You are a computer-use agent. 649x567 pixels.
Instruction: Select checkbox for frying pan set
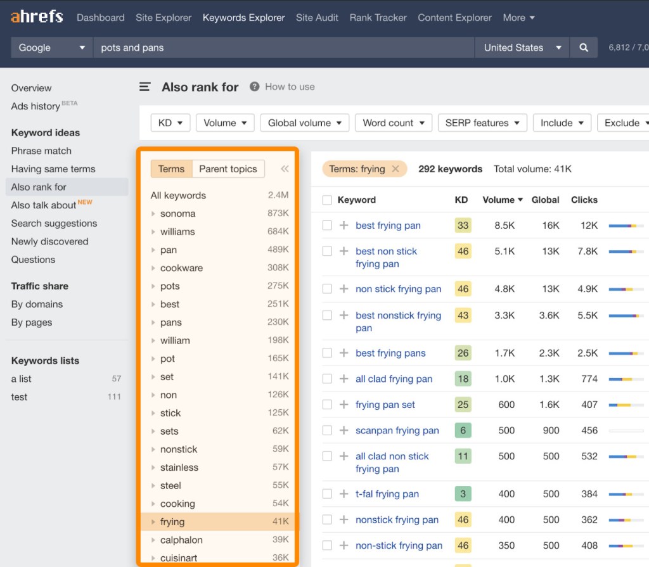(327, 404)
